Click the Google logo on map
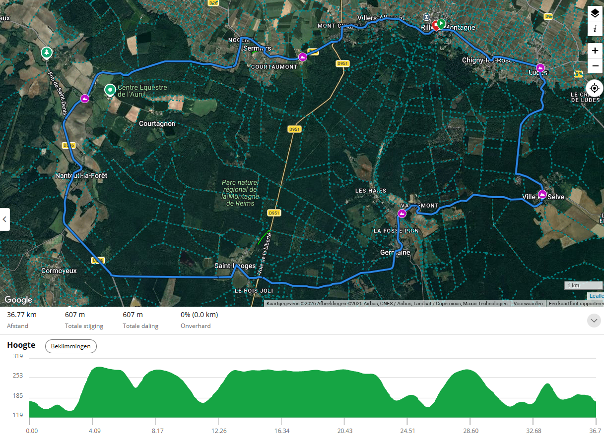Viewport: 604px width, 436px height. [18, 300]
